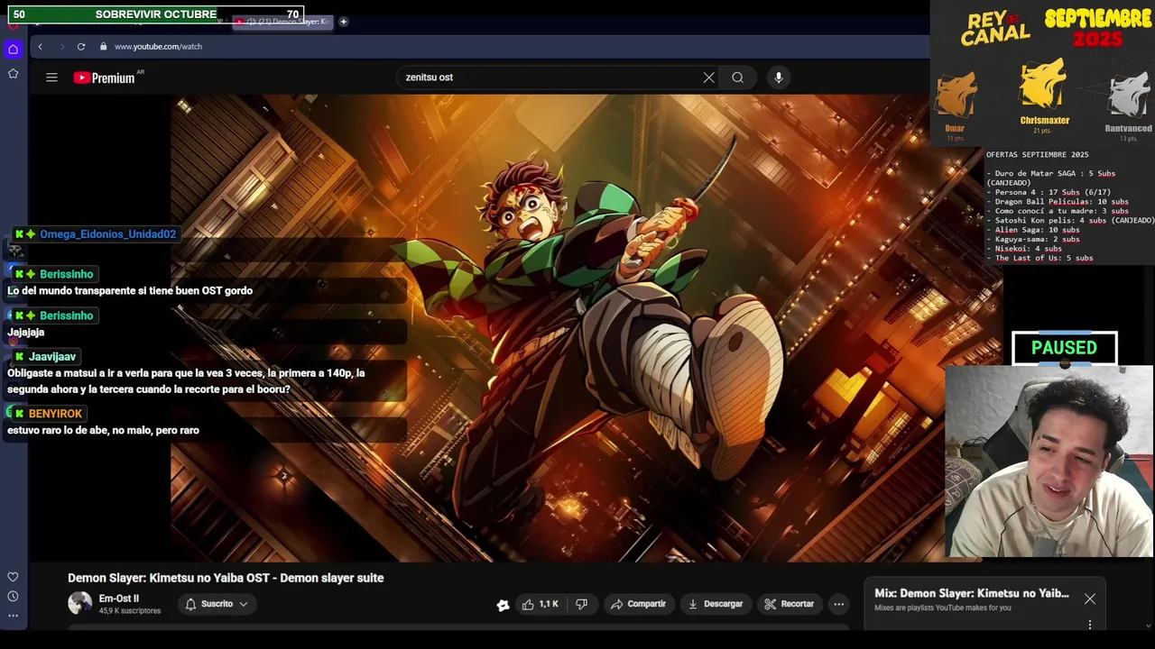Open more video actions ellipsis
The height and width of the screenshot is (649, 1155).
click(838, 604)
